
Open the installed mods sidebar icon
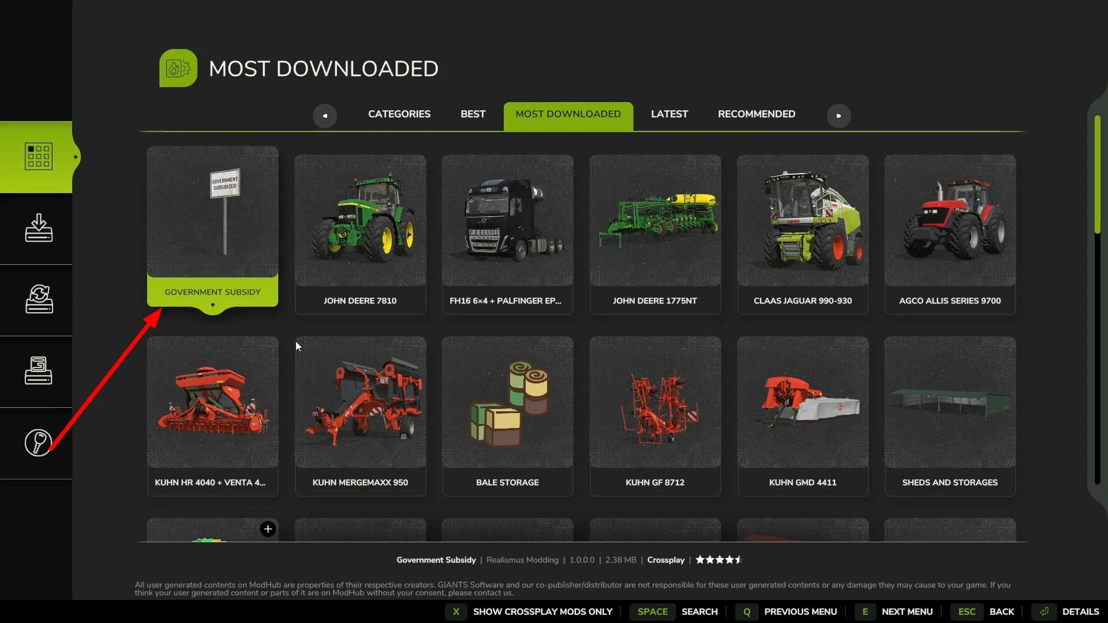click(39, 370)
